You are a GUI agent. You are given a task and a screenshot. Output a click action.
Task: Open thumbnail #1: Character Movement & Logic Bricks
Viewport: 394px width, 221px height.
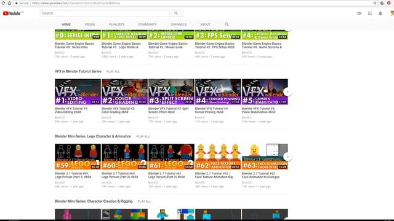124,34
